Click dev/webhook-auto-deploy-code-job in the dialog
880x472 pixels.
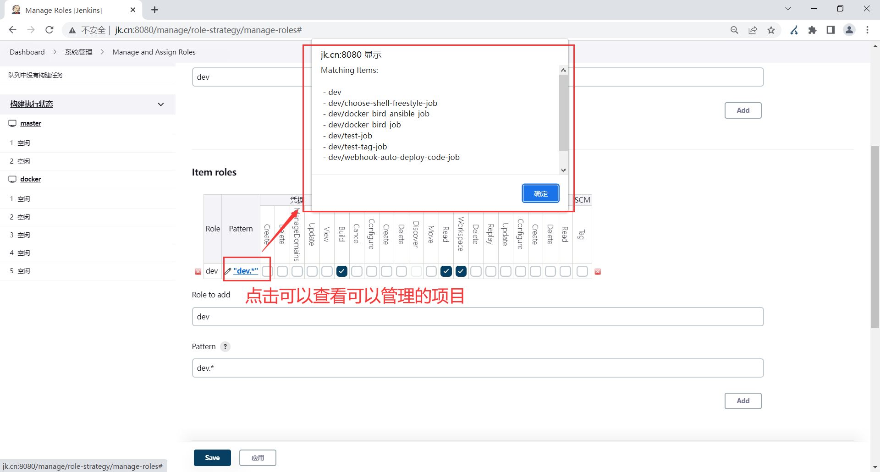tap(394, 157)
